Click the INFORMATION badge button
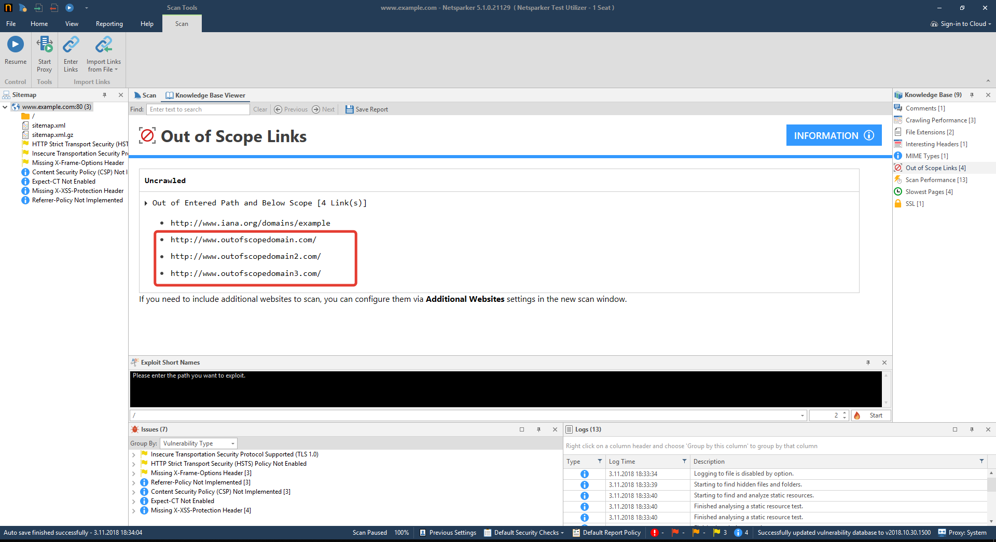Screen dimensions: 996x542 [x=834, y=135]
